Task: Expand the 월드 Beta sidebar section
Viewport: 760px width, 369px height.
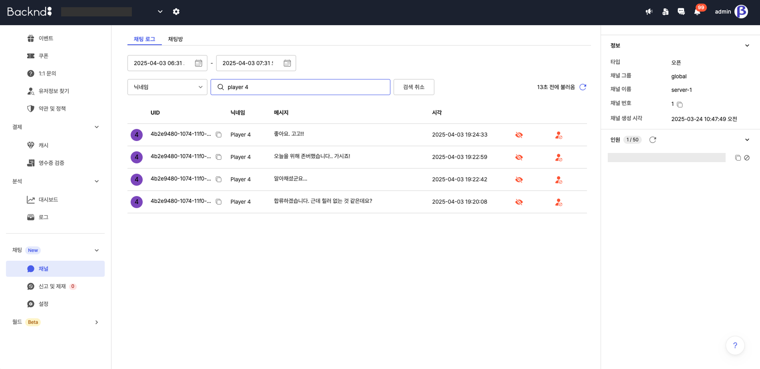Action: coord(97,322)
